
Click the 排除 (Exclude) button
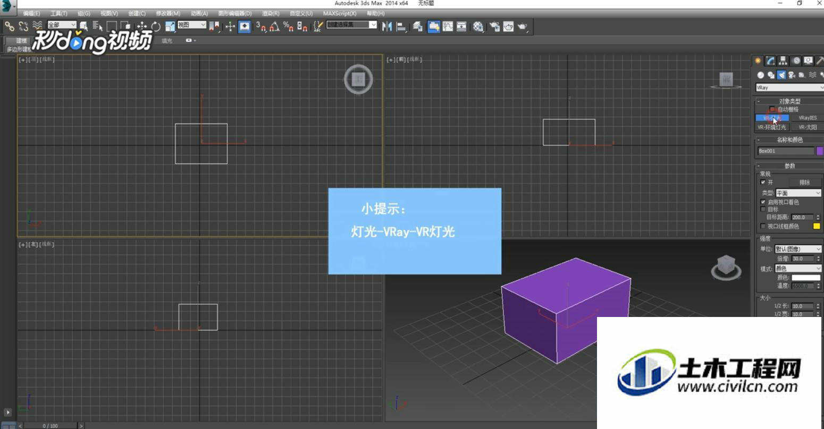click(x=804, y=182)
